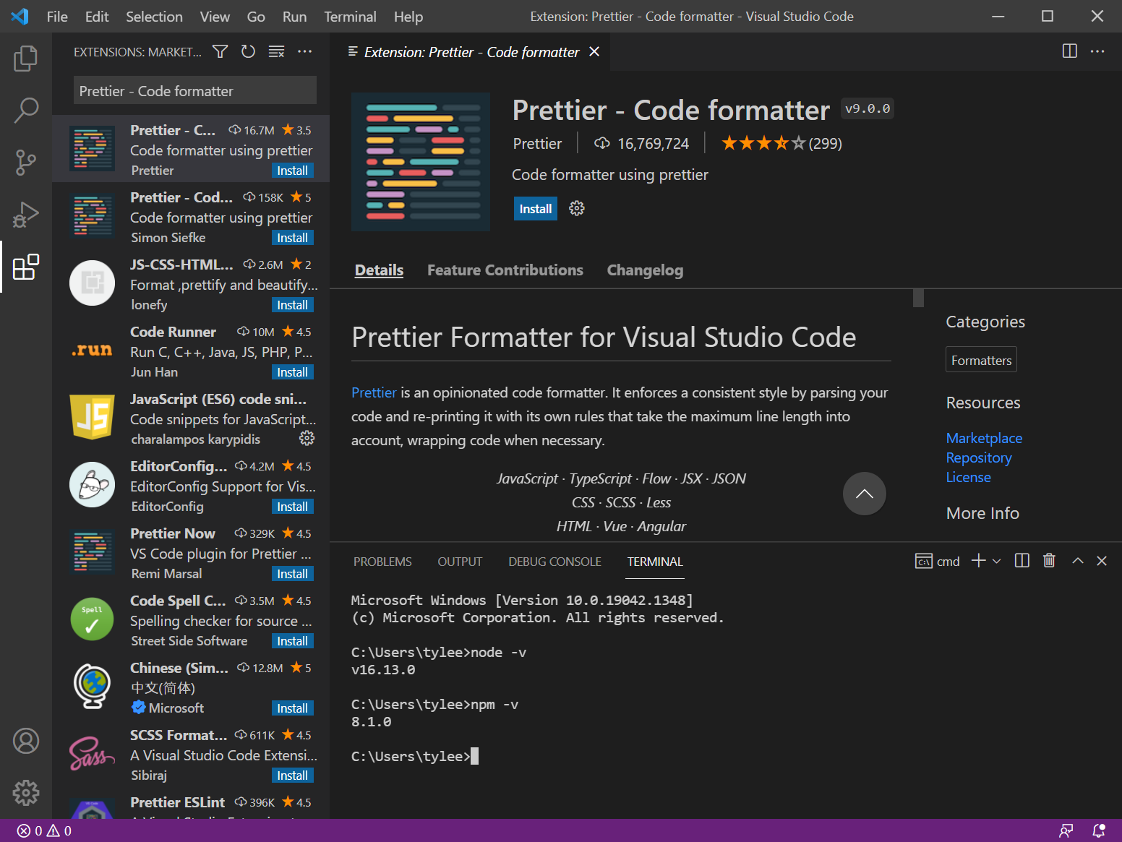The width and height of the screenshot is (1122, 842).
Task: Filter extensions with the funnel icon
Action: [220, 51]
